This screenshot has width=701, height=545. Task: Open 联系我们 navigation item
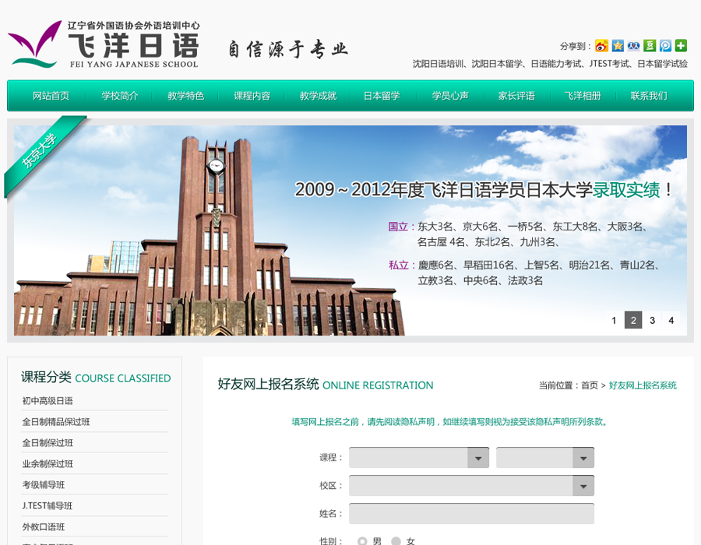pyautogui.click(x=649, y=96)
